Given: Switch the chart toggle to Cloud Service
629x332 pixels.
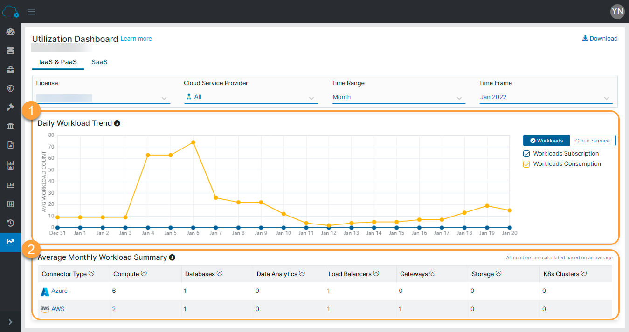Looking at the screenshot, I should pyautogui.click(x=592, y=140).
